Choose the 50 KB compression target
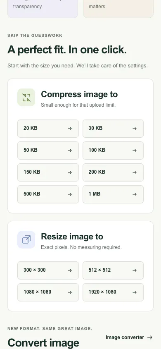This screenshot has width=161, height=349. click(48, 151)
